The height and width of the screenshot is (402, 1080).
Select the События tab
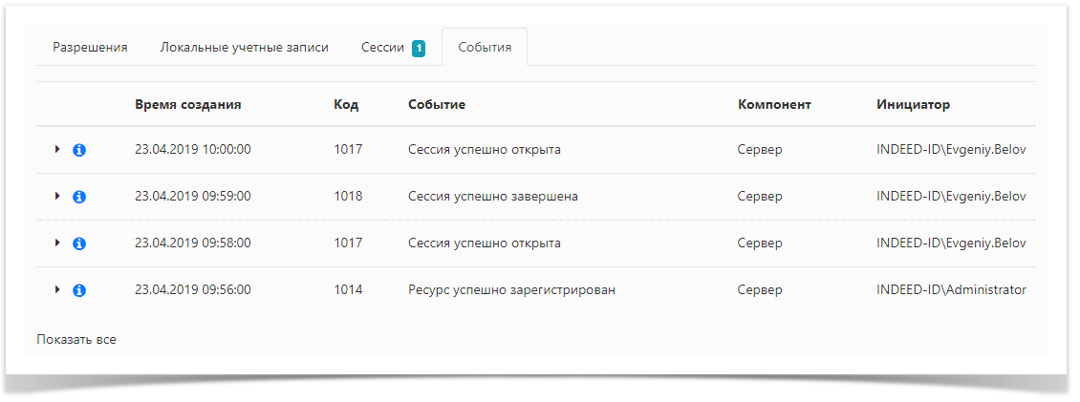[485, 48]
